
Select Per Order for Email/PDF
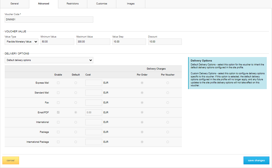pyautogui.click(x=142, y=112)
